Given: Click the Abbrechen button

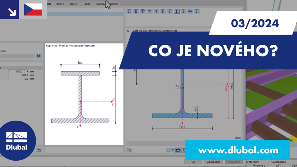Looking at the screenshot, I should [213, 162].
